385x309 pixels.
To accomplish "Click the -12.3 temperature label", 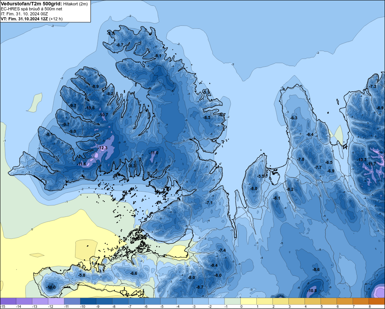I will point(103,148).
